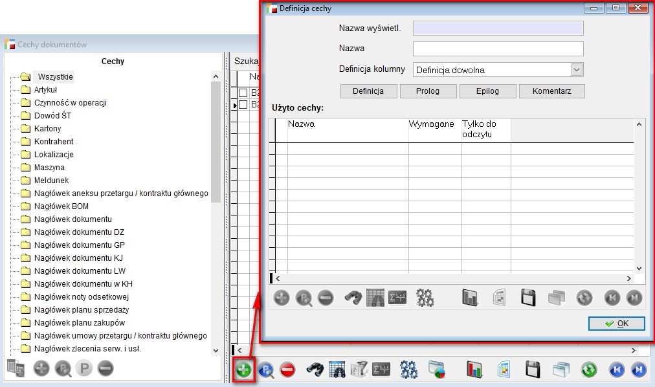Click the floppy disk save icon in main toolbar
655x387 pixels.
(x=533, y=370)
